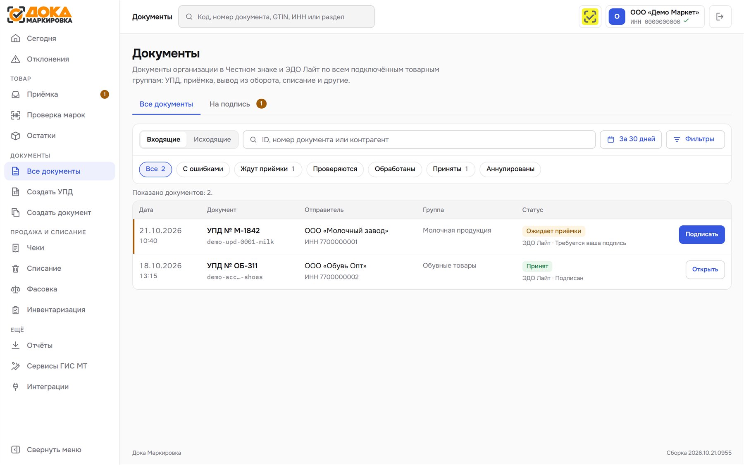Image resolution: width=744 pixels, height=465 pixels.
Task: Go to Все документы in sidebar
Action: click(60, 171)
